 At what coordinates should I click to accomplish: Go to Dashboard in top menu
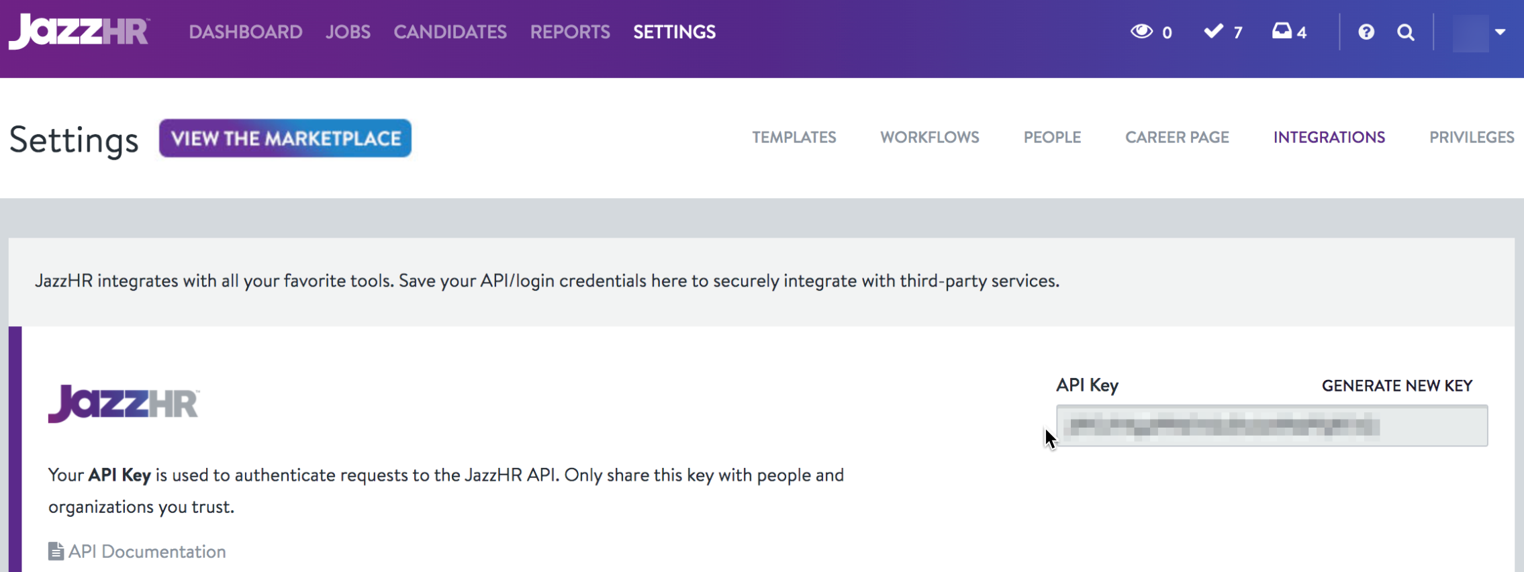point(246,32)
